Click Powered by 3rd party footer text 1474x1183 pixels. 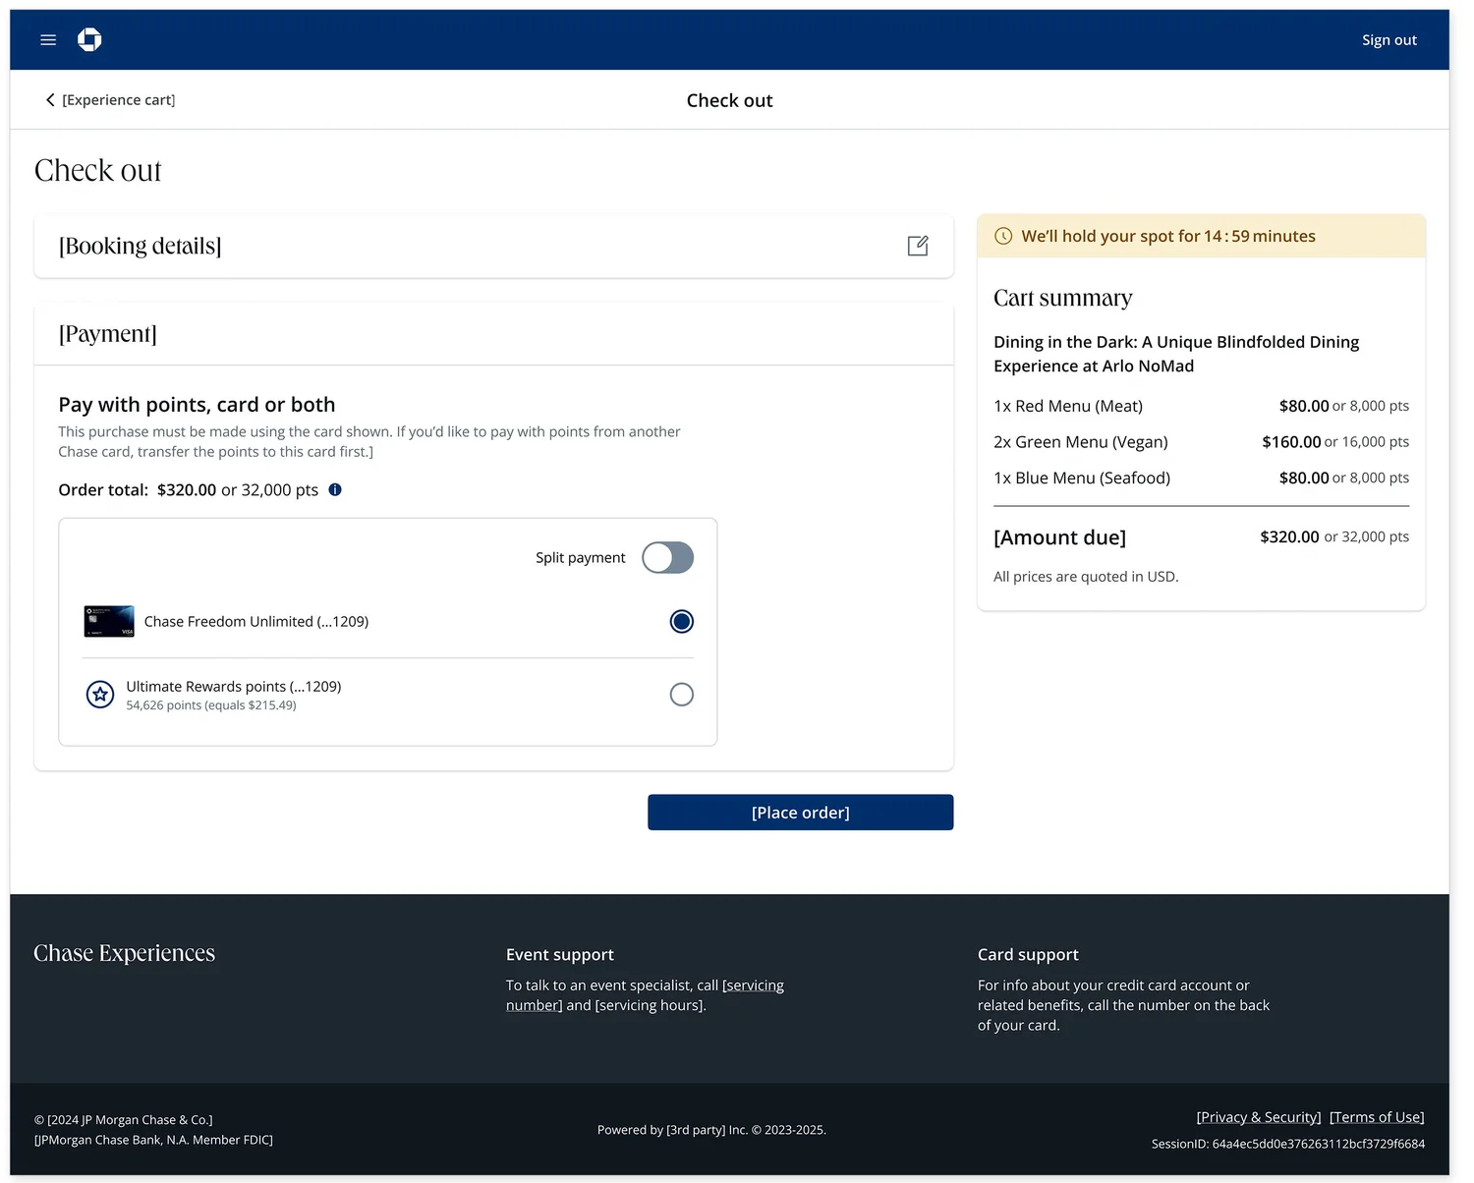pyautogui.click(x=711, y=1130)
